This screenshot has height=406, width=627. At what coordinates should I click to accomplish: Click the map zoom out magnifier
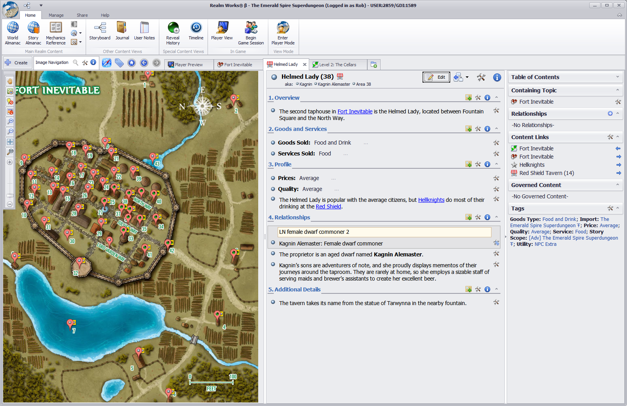tap(10, 132)
